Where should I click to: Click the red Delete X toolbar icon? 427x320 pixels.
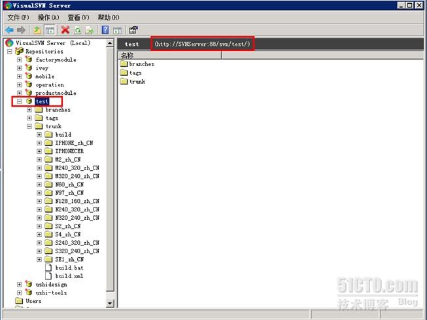tap(65, 30)
